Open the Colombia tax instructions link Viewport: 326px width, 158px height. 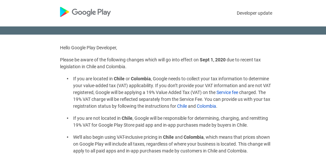[x=206, y=106]
